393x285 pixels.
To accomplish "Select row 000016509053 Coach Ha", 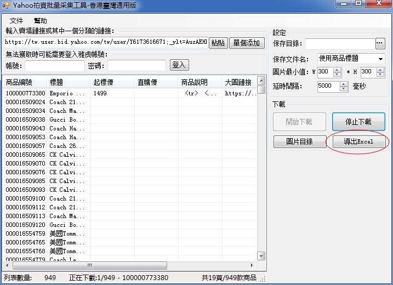I will (129, 137).
